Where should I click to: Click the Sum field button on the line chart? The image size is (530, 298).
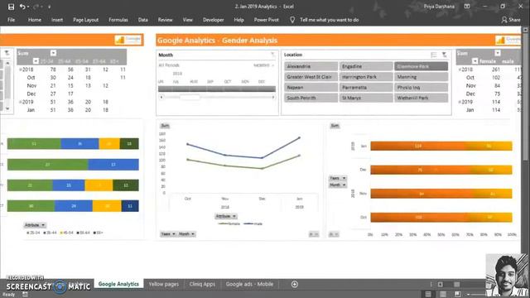pyautogui.click(x=165, y=126)
